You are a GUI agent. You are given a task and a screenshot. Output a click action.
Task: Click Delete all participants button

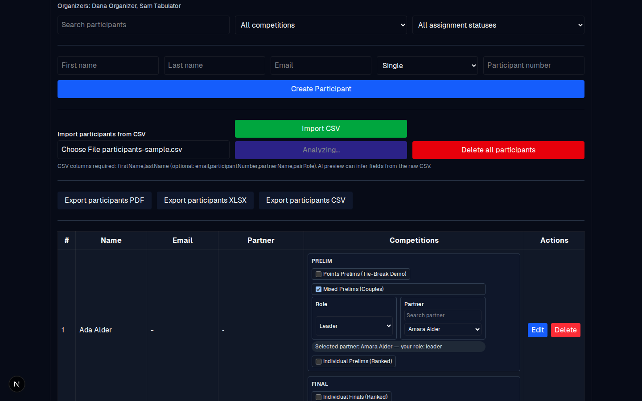point(498,150)
